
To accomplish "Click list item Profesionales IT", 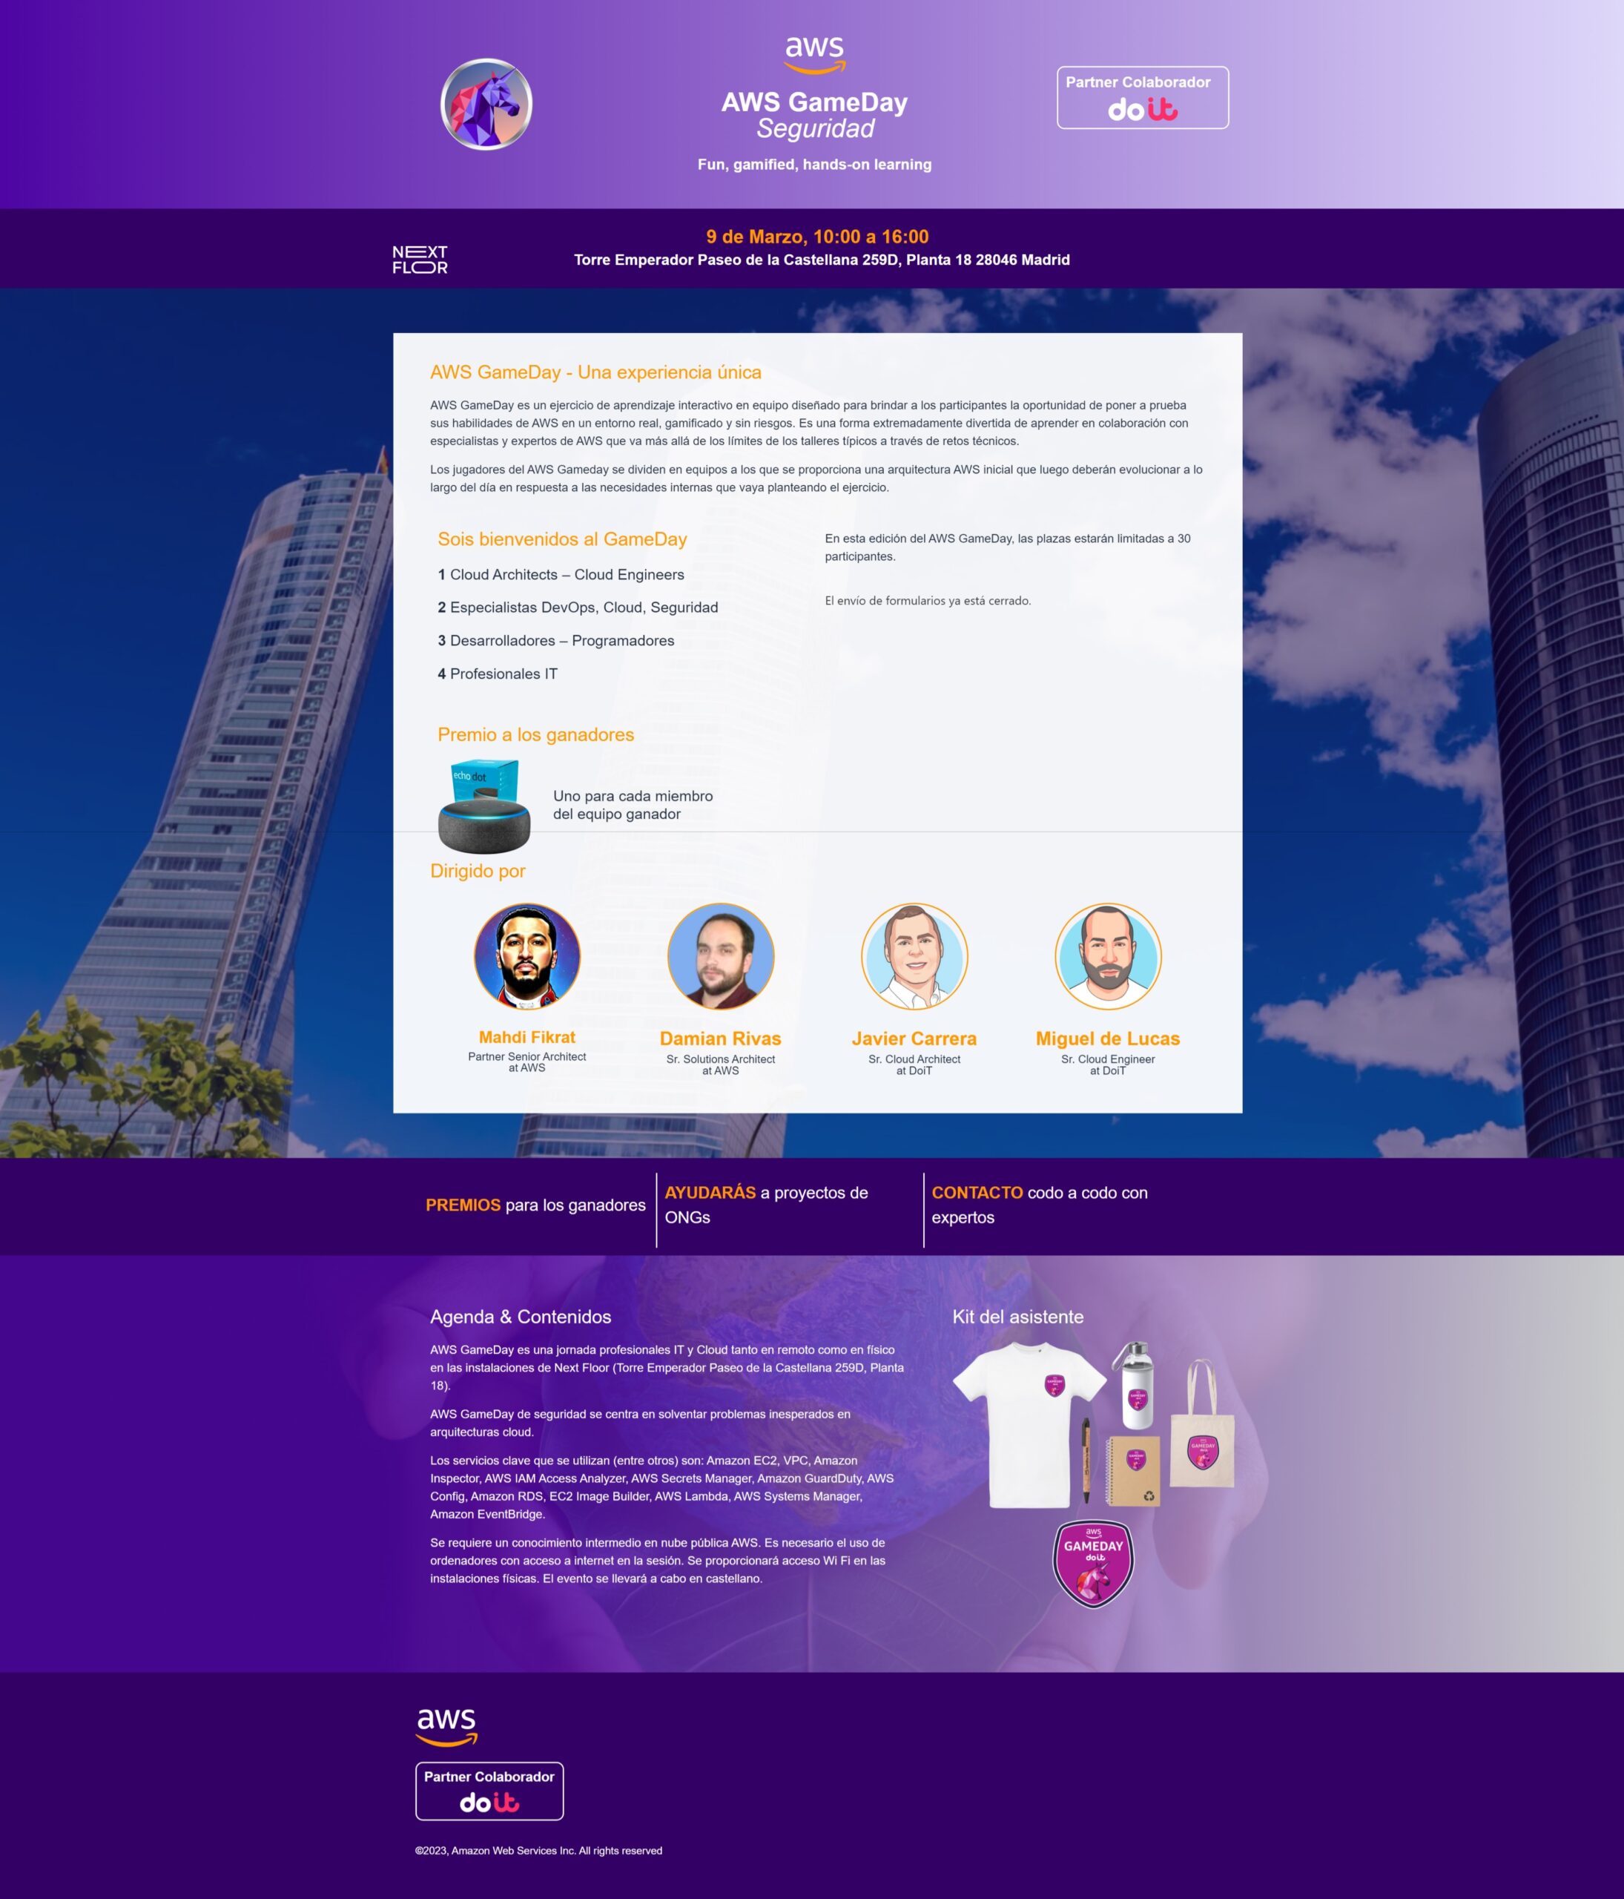I will pyautogui.click(x=498, y=674).
